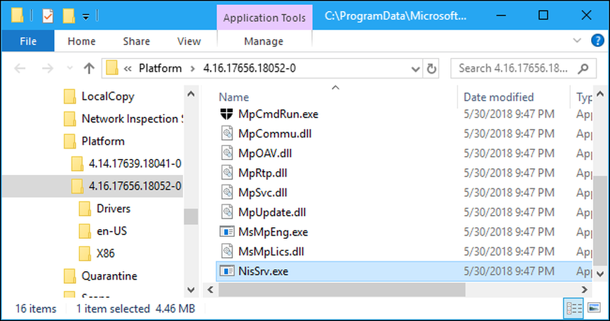Open the Help question mark icon
This screenshot has width=610, height=321.
click(598, 40)
